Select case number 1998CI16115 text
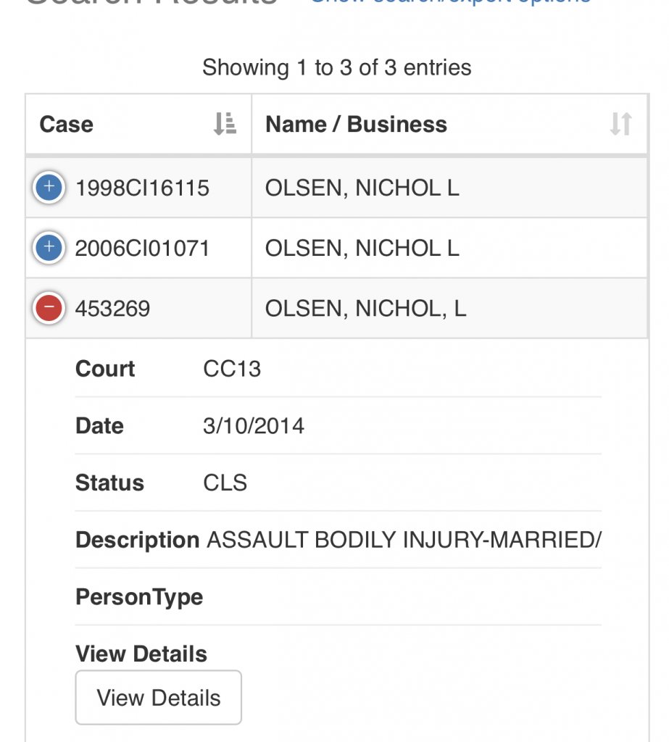This screenshot has height=742, width=669. pyautogui.click(x=142, y=188)
